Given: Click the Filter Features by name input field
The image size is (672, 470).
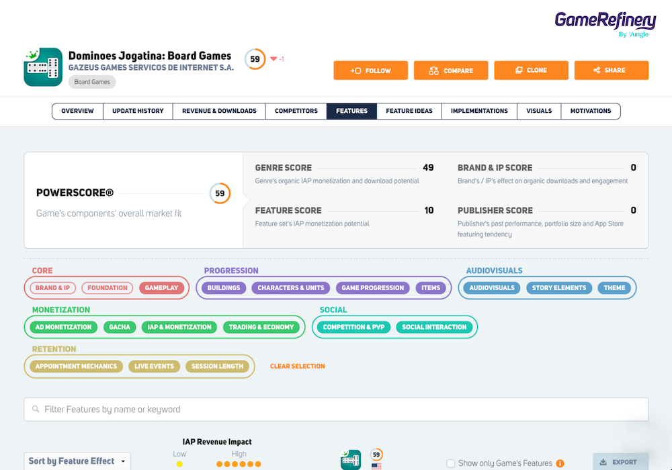Looking at the screenshot, I should coord(336,409).
